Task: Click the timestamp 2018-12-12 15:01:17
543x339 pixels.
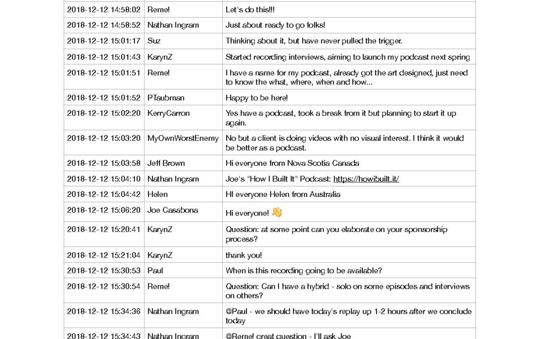Action: (104, 41)
